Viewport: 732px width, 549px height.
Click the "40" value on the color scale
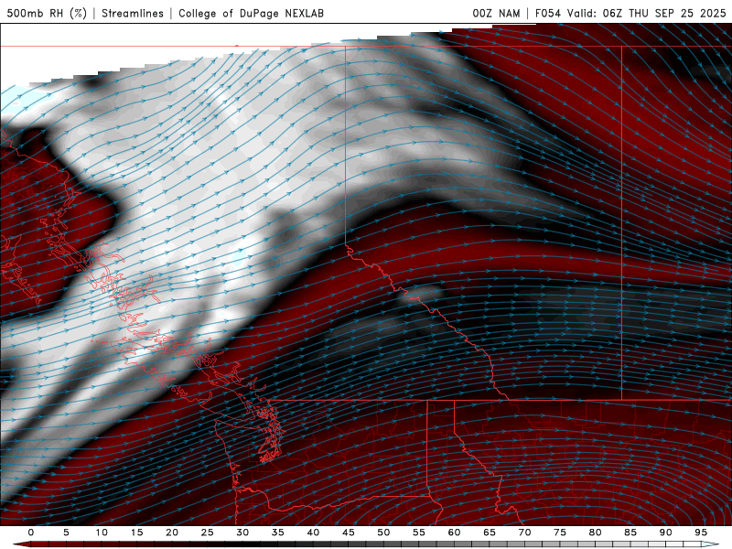click(x=313, y=533)
